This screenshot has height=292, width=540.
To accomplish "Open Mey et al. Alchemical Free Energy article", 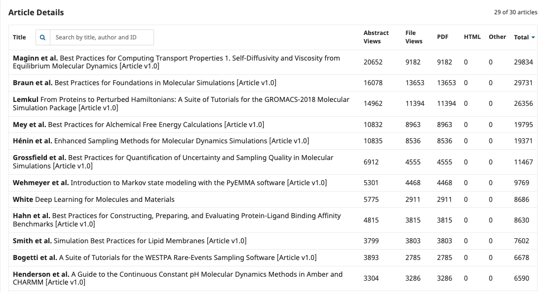I will pos(138,125).
